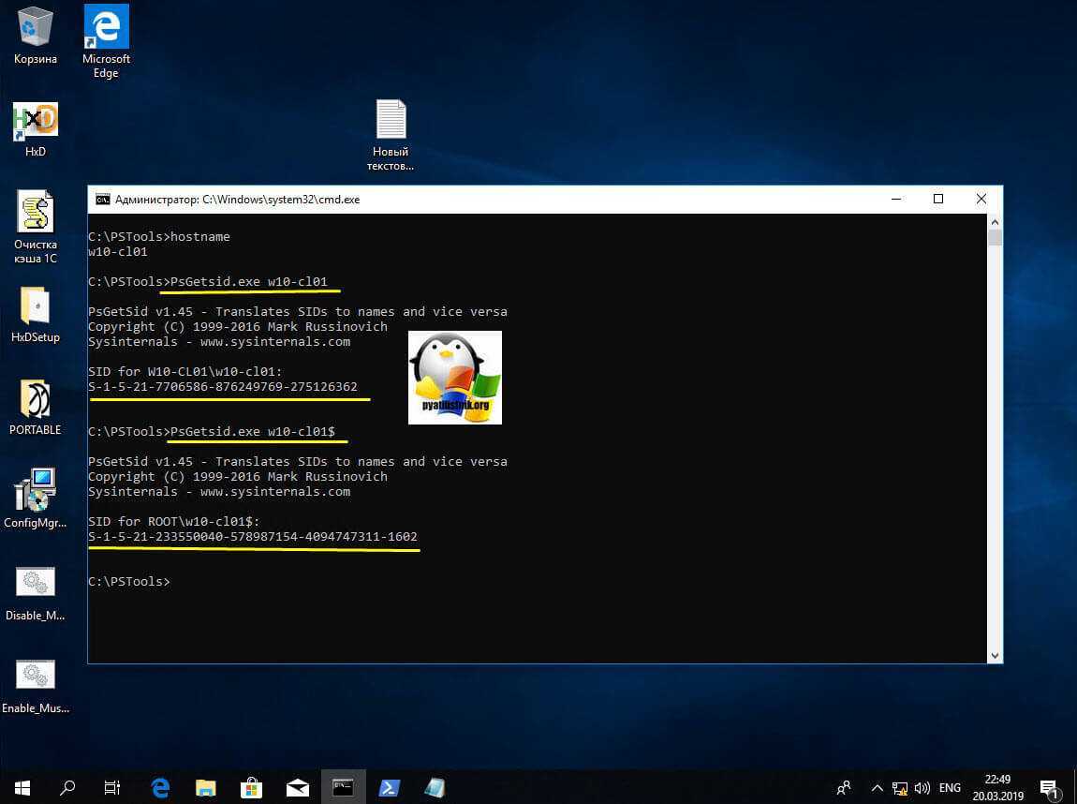
Task: Click the HxDSetup folder icon
Action: [36, 306]
